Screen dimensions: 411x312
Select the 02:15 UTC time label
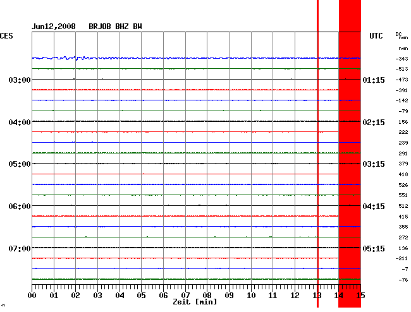tap(374, 123)
